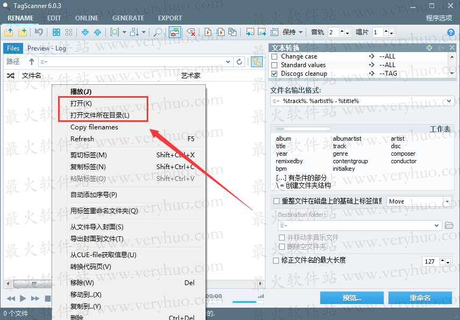Click the export cover image icon
The height and width of the screenshot is (320, 460).
click(x=262, y=32)
